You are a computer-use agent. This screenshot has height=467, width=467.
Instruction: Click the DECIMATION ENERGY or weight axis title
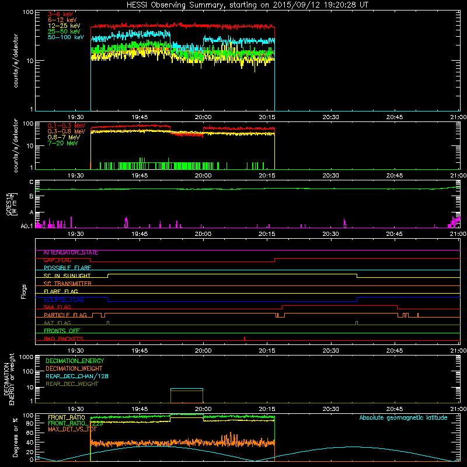(x=9, y=379)
